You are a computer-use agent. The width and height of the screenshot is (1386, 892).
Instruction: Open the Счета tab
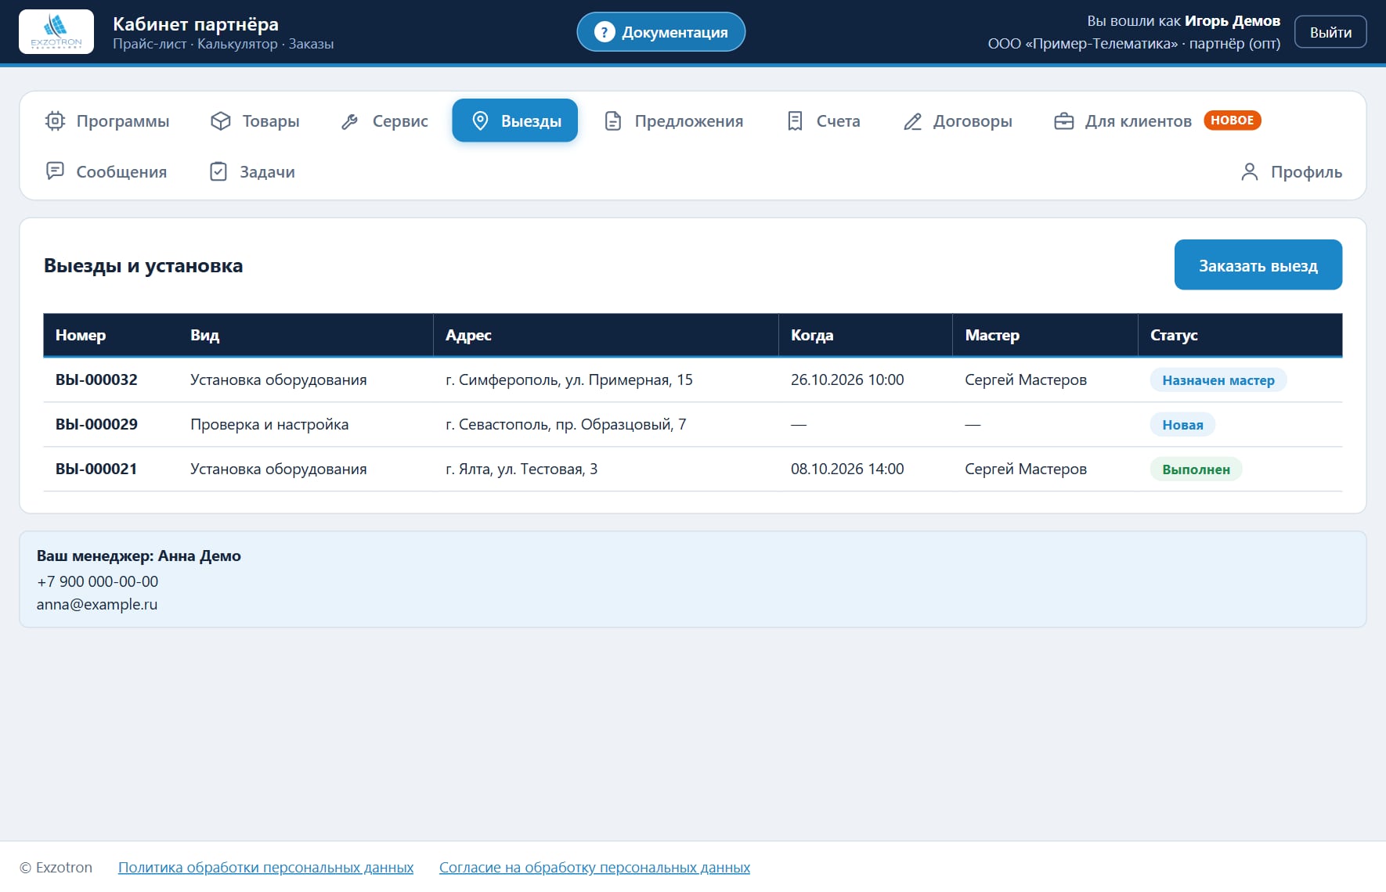[823, 120]
